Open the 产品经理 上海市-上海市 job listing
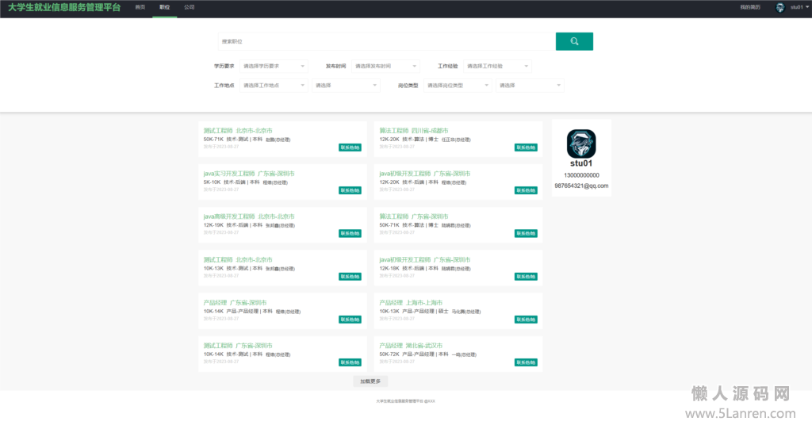The image size is (812, 425). click(x=411, y=303)
